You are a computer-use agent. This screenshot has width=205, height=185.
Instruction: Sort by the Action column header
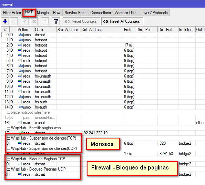point(25,30)
